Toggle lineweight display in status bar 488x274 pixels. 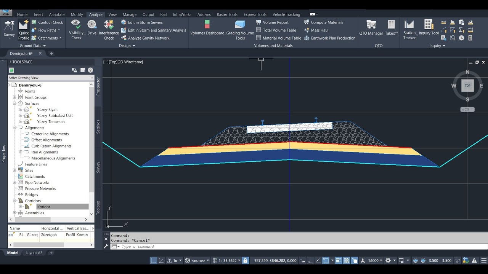[338, 261]
